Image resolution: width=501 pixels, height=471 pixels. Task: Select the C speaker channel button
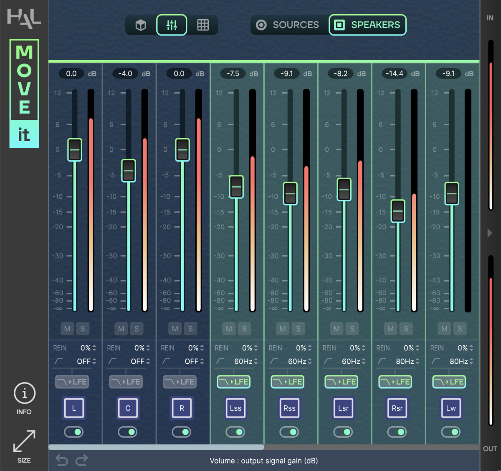[128, 408]
